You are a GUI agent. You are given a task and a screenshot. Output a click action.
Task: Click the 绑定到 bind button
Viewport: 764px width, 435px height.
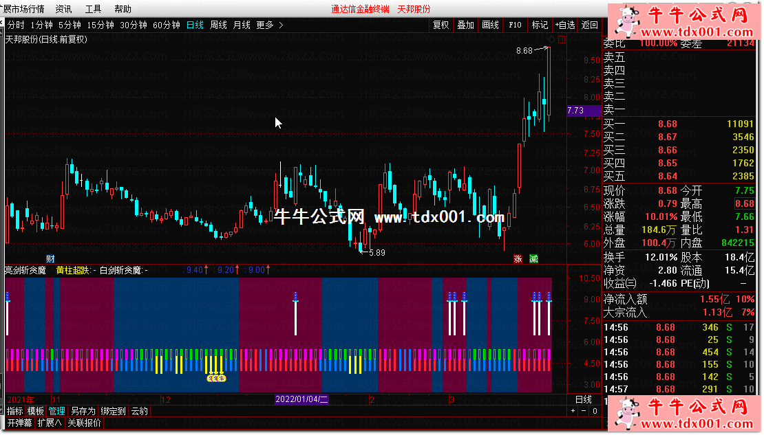point(113,411)
